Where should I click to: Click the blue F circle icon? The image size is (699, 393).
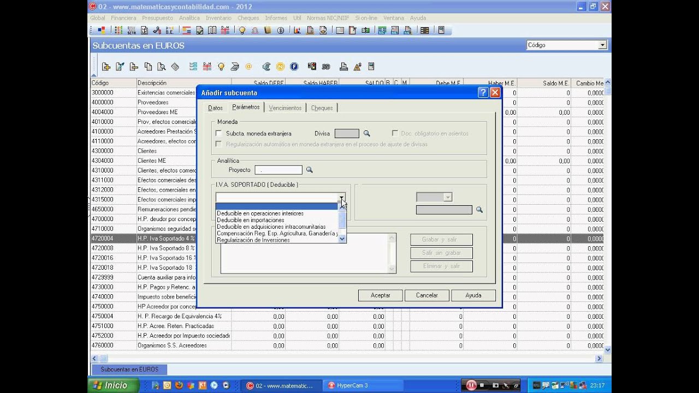tap(294, 67)
